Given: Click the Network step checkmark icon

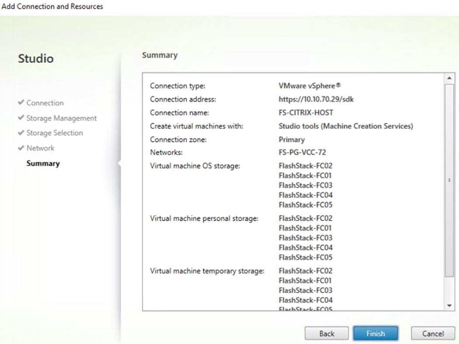Looking at the screenshot, I should pyautogui.click(x=21, y=148).
